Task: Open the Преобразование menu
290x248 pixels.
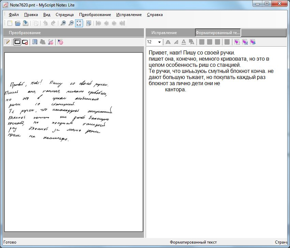Action: (x=95, y=15)
